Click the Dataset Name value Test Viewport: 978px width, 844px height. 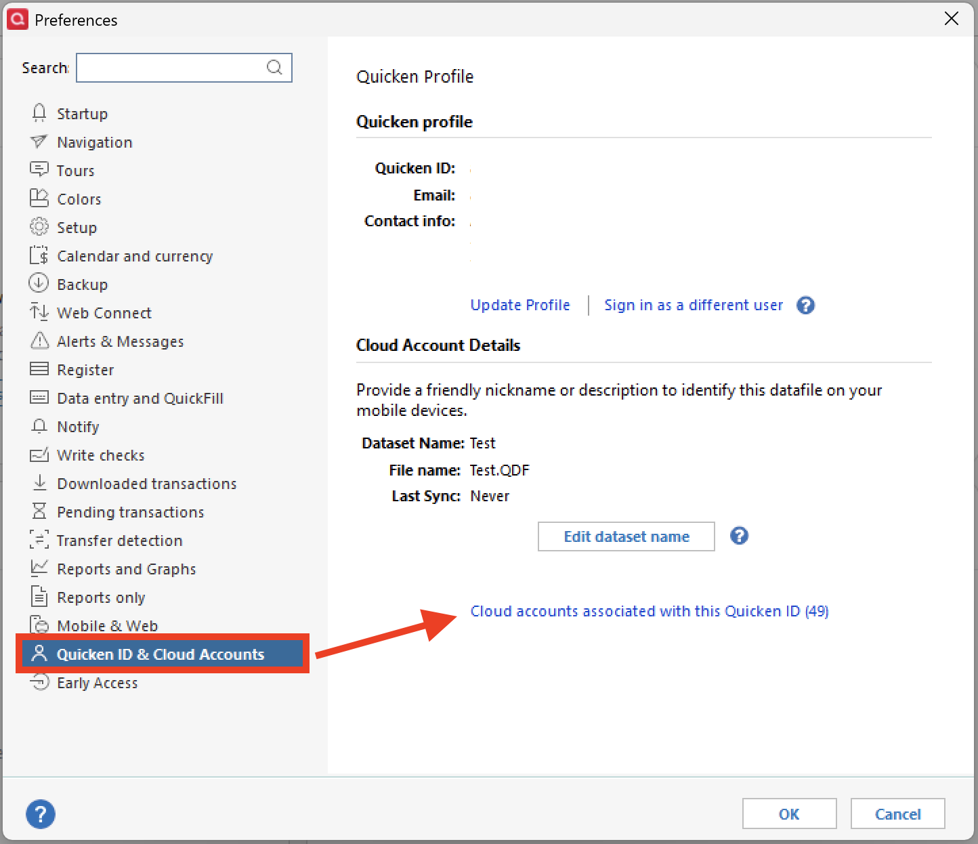coord(483,443)
